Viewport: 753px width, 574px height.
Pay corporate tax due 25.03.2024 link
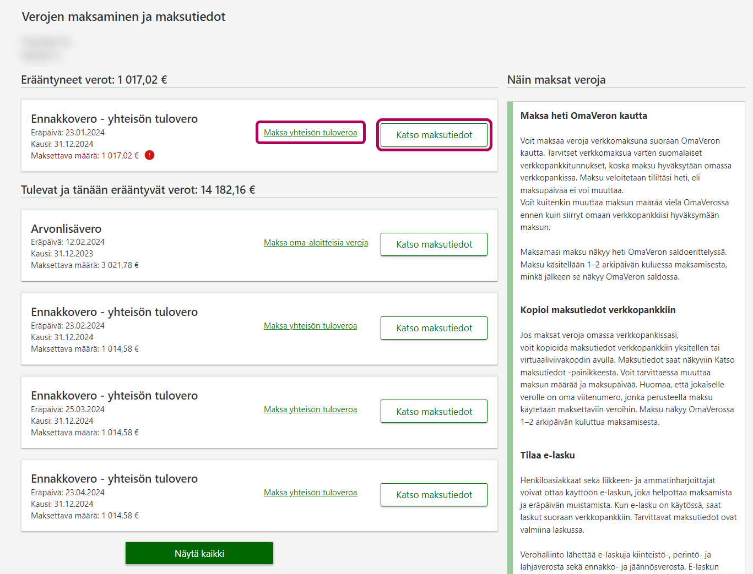pos(310,409)
